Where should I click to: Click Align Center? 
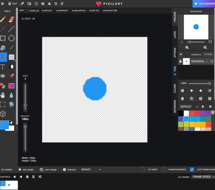[79, 10]
